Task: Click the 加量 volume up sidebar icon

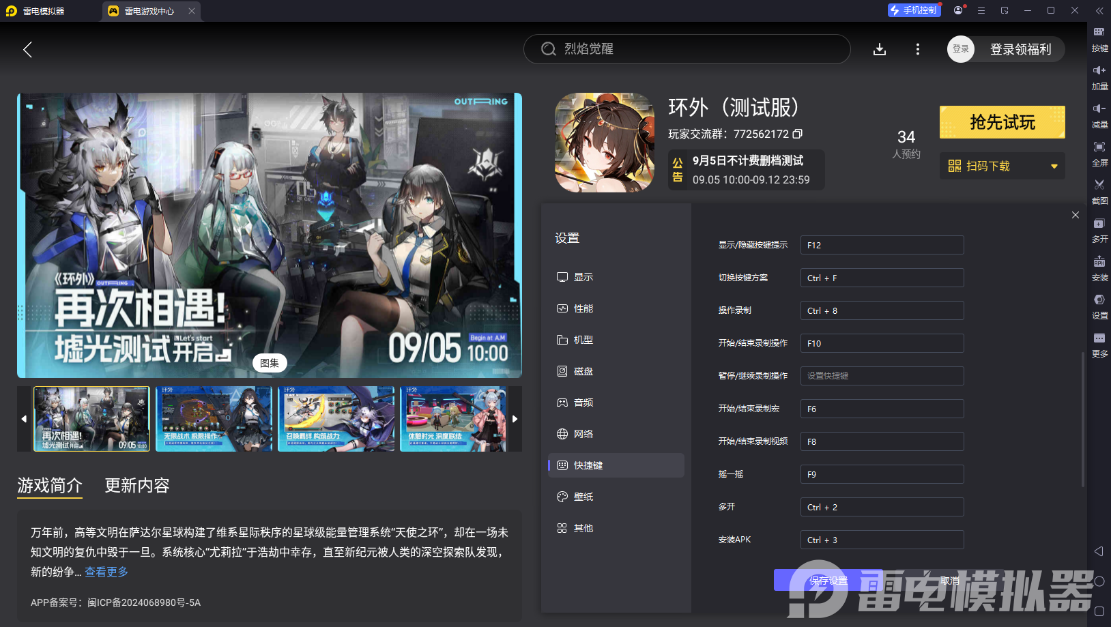Action: point(1099,77)
